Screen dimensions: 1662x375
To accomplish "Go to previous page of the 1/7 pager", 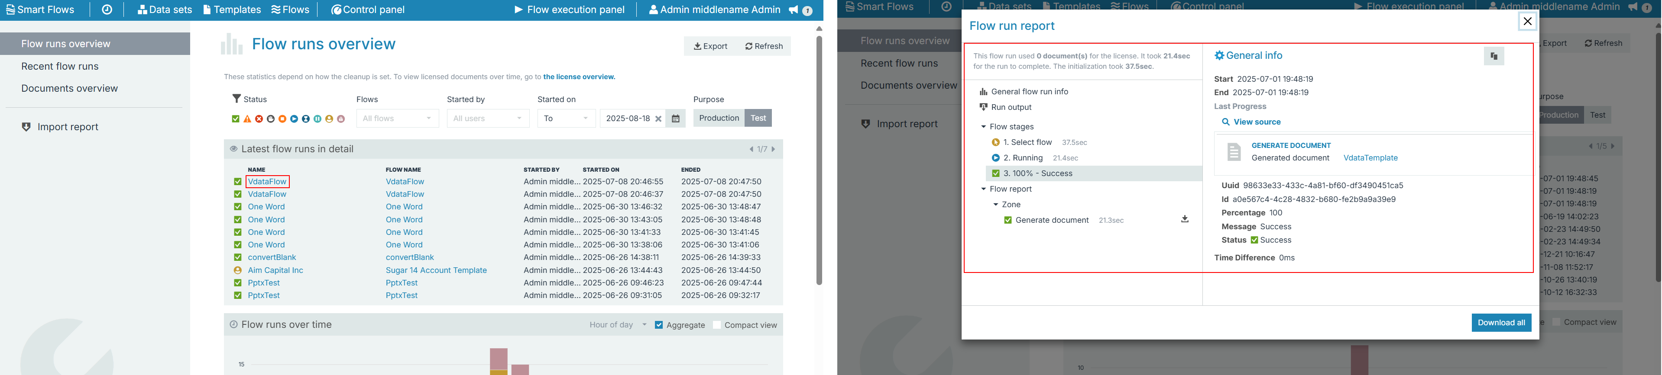I will click(751, 150).
